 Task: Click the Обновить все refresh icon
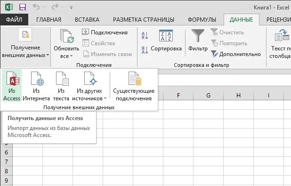tap(66, 36)
